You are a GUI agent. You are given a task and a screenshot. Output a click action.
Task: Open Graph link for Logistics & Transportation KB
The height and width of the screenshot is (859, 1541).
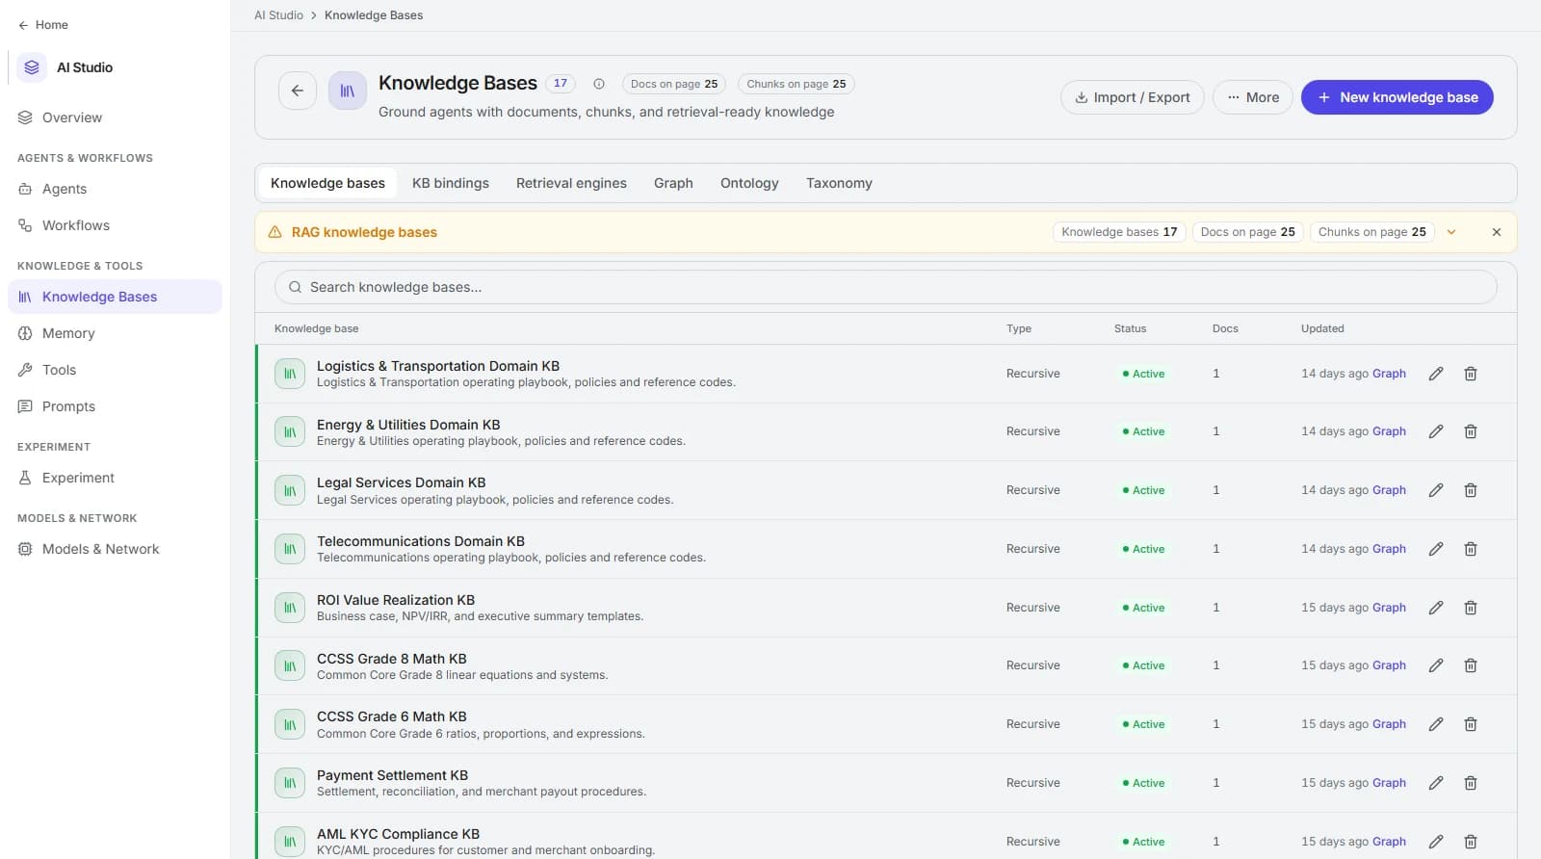coord(1389,374)
